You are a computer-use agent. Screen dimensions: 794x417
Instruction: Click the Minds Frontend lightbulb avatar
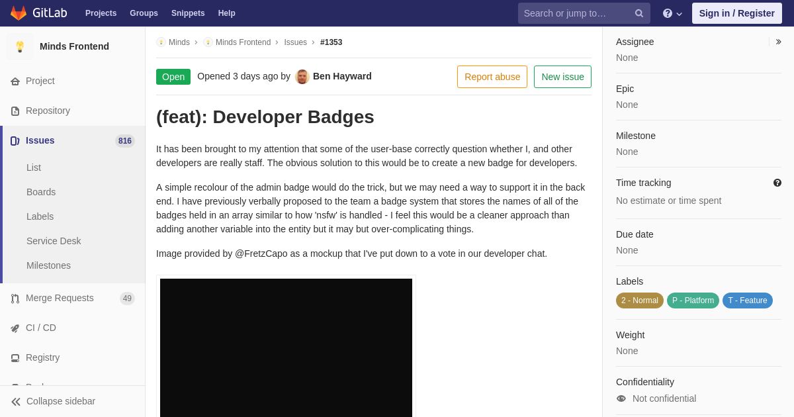pyautogui.click(x=20, y=46)
